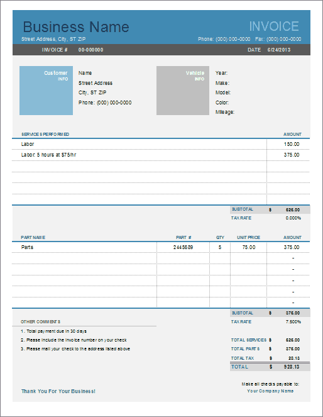Select comment 'Total payment due in 30 days'
Viewport: 323px width, 417px height.
pyautogui.click(x=53, y=331)
